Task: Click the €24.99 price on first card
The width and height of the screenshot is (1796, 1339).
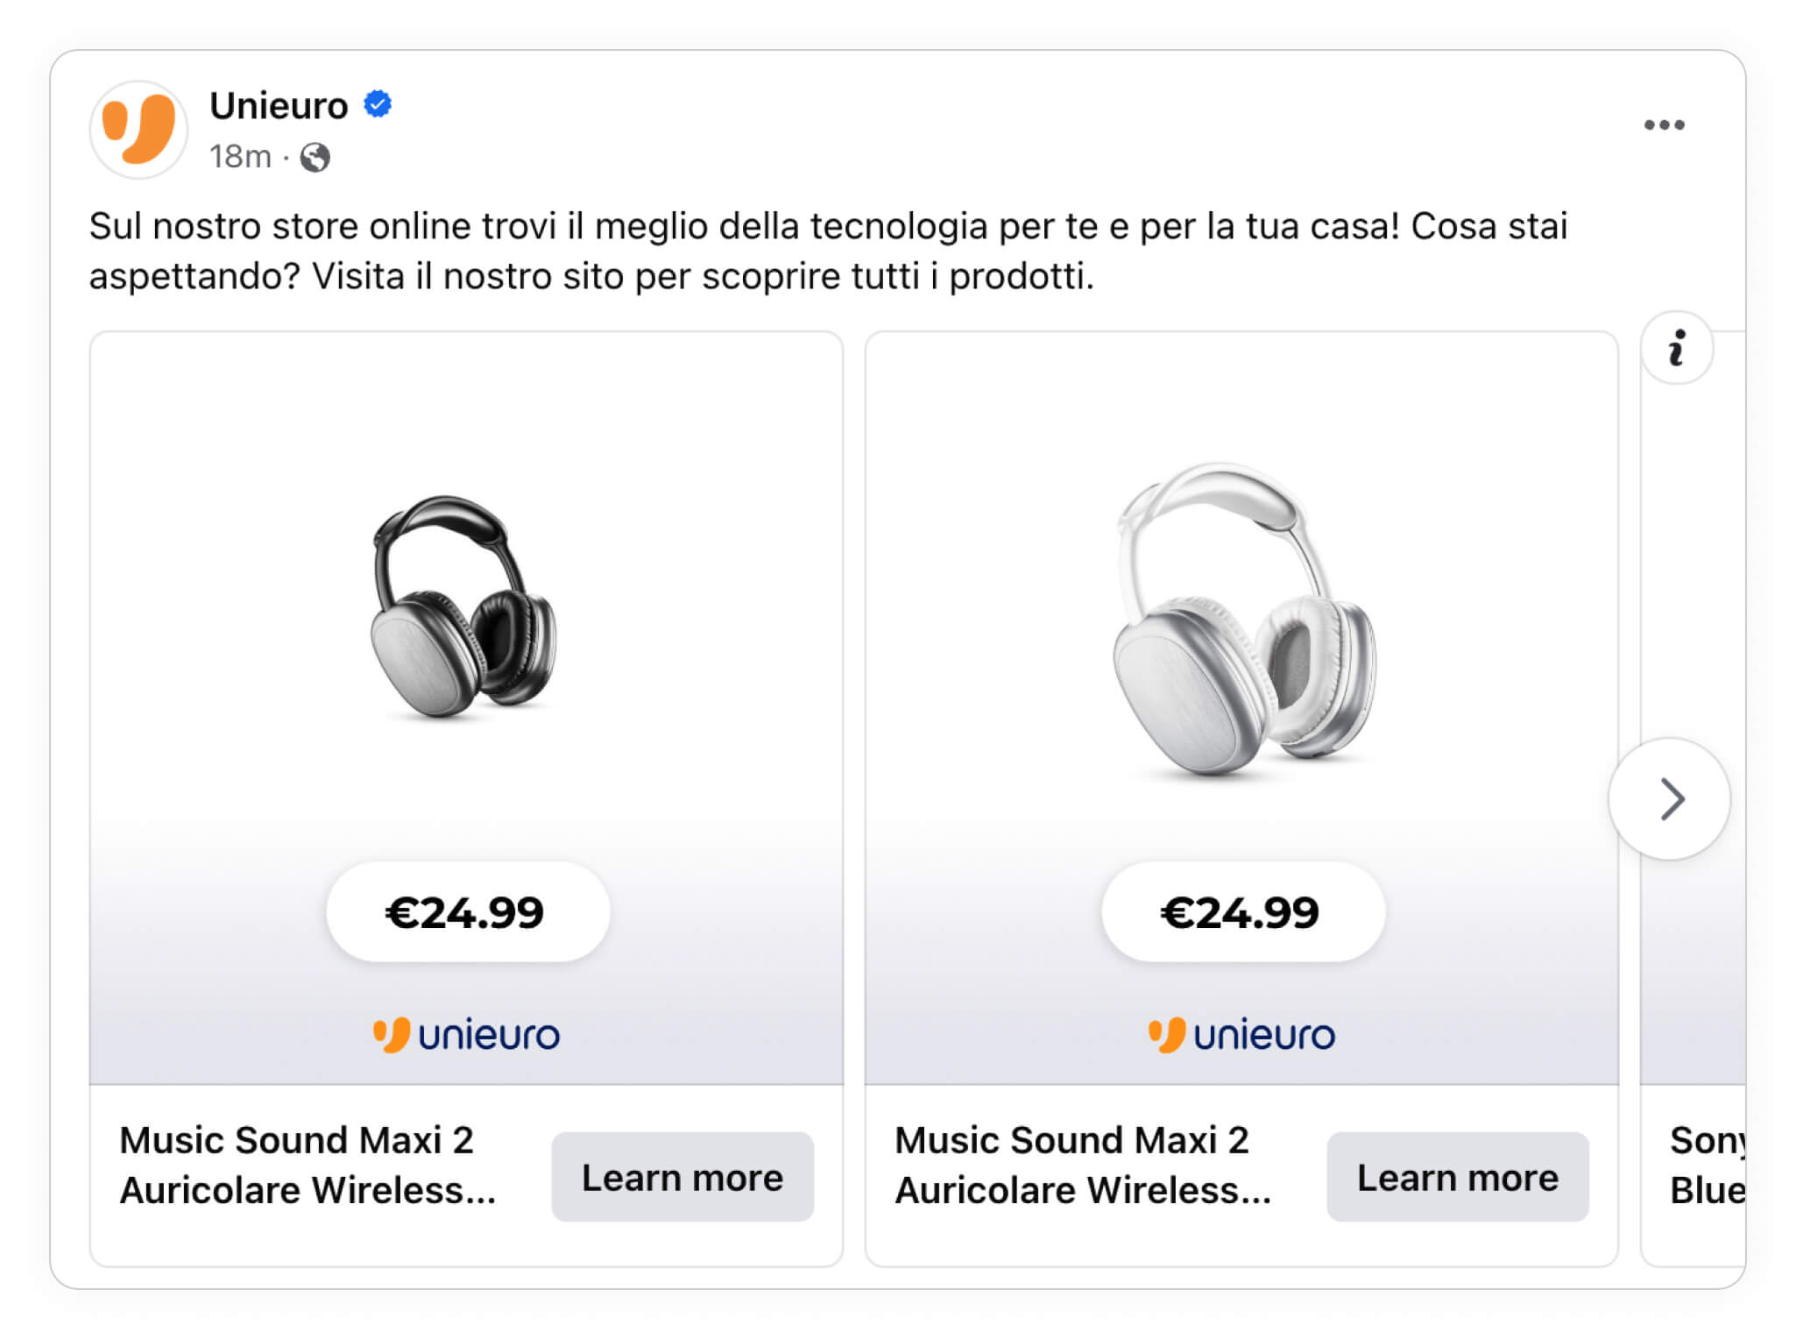Action: click(x=466, y=912)
